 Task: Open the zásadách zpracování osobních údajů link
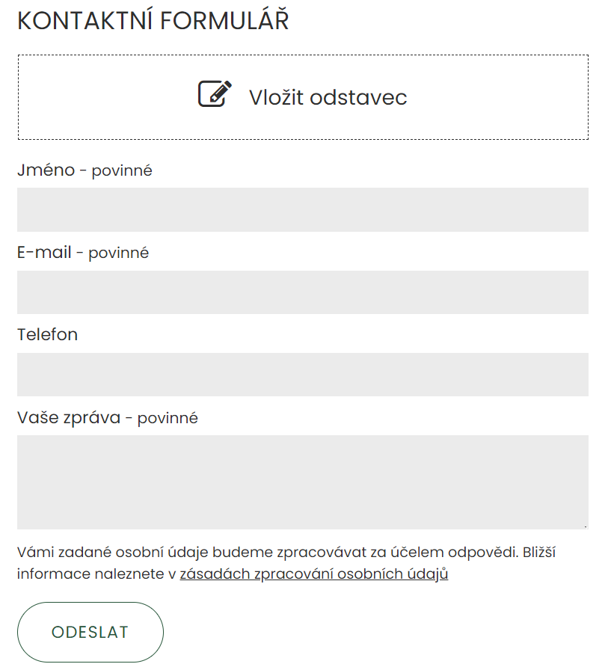pos(313,574)
